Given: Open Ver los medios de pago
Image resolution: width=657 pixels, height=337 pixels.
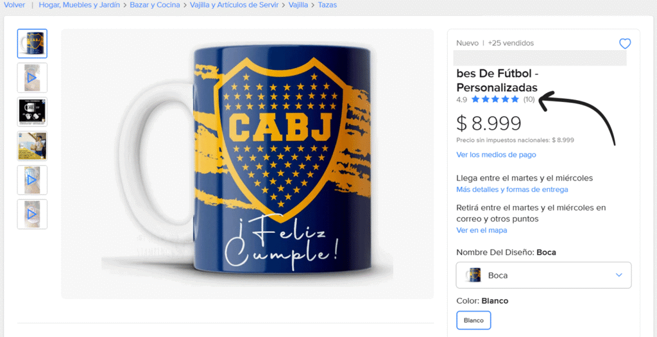Looking at the screenshot, I should (x=496, y=155).
